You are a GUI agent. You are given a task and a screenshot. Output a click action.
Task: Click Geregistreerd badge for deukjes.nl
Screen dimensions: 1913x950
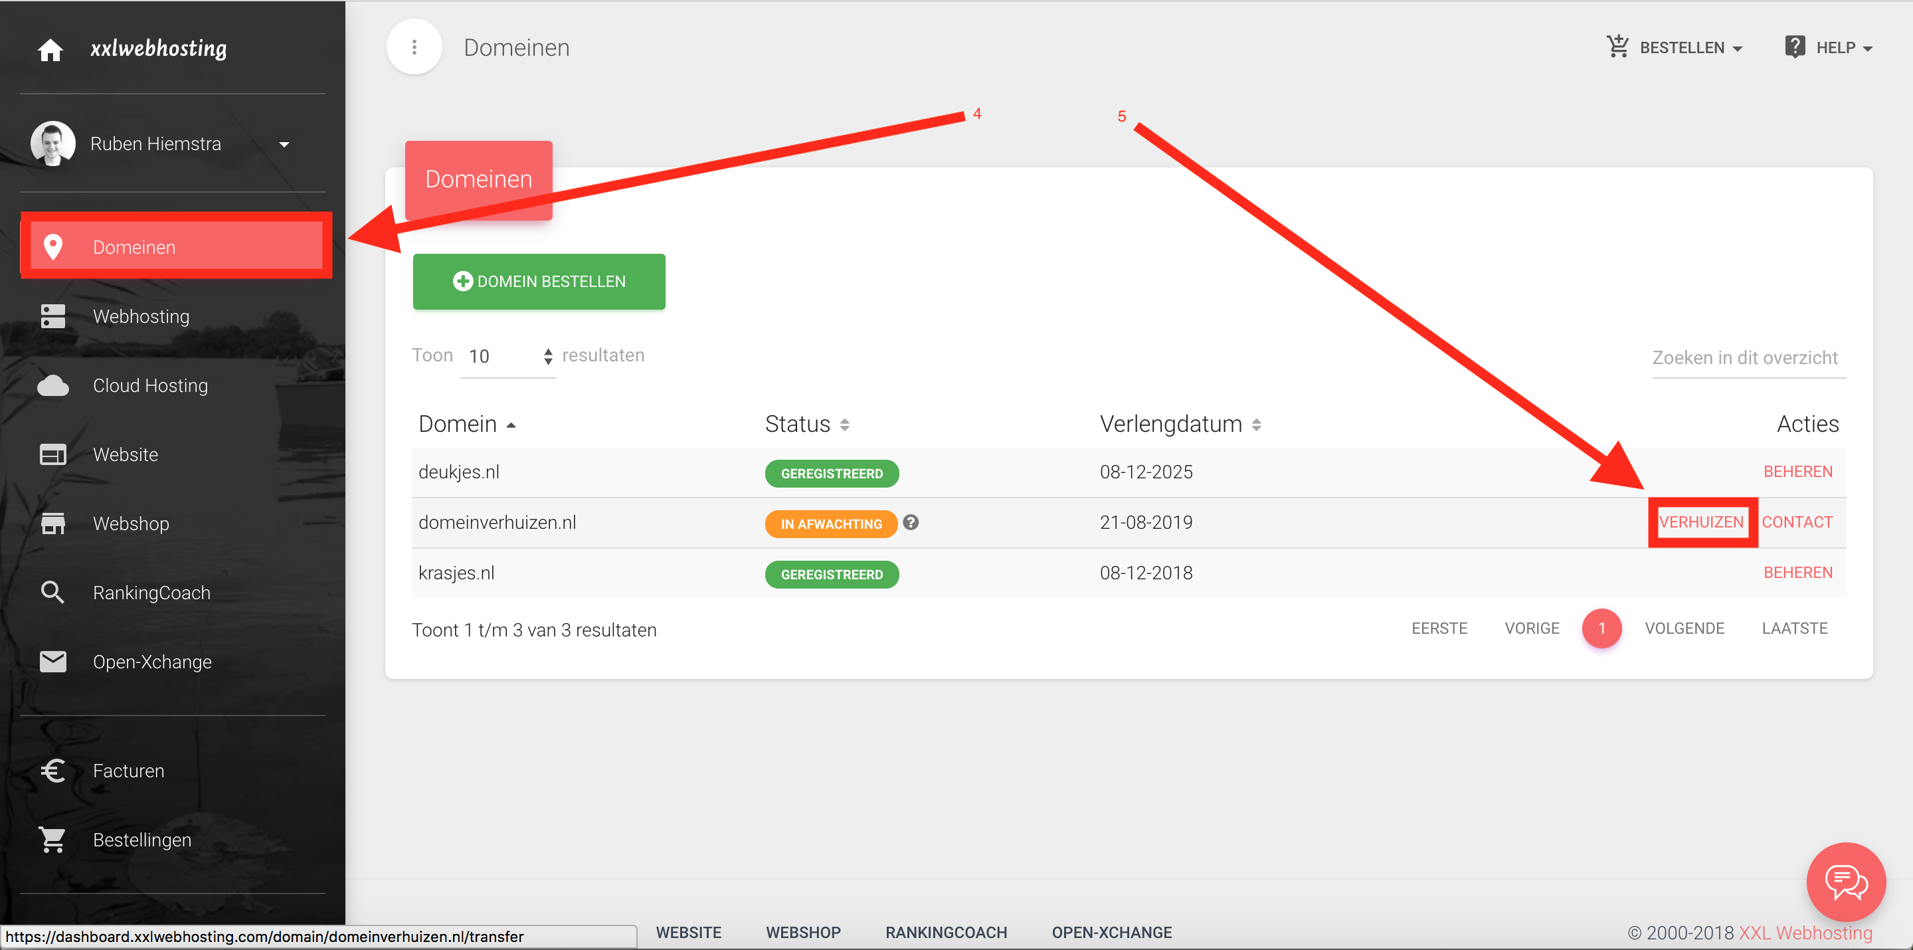[x=832, y=473]
